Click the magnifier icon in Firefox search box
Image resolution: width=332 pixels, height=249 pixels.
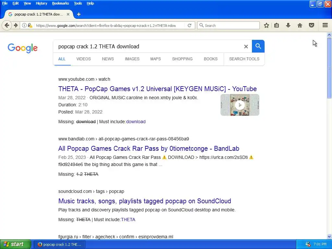coord(201,25)
